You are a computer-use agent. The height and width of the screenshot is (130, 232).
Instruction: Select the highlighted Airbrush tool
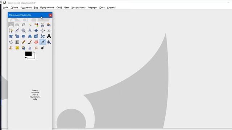43,42
